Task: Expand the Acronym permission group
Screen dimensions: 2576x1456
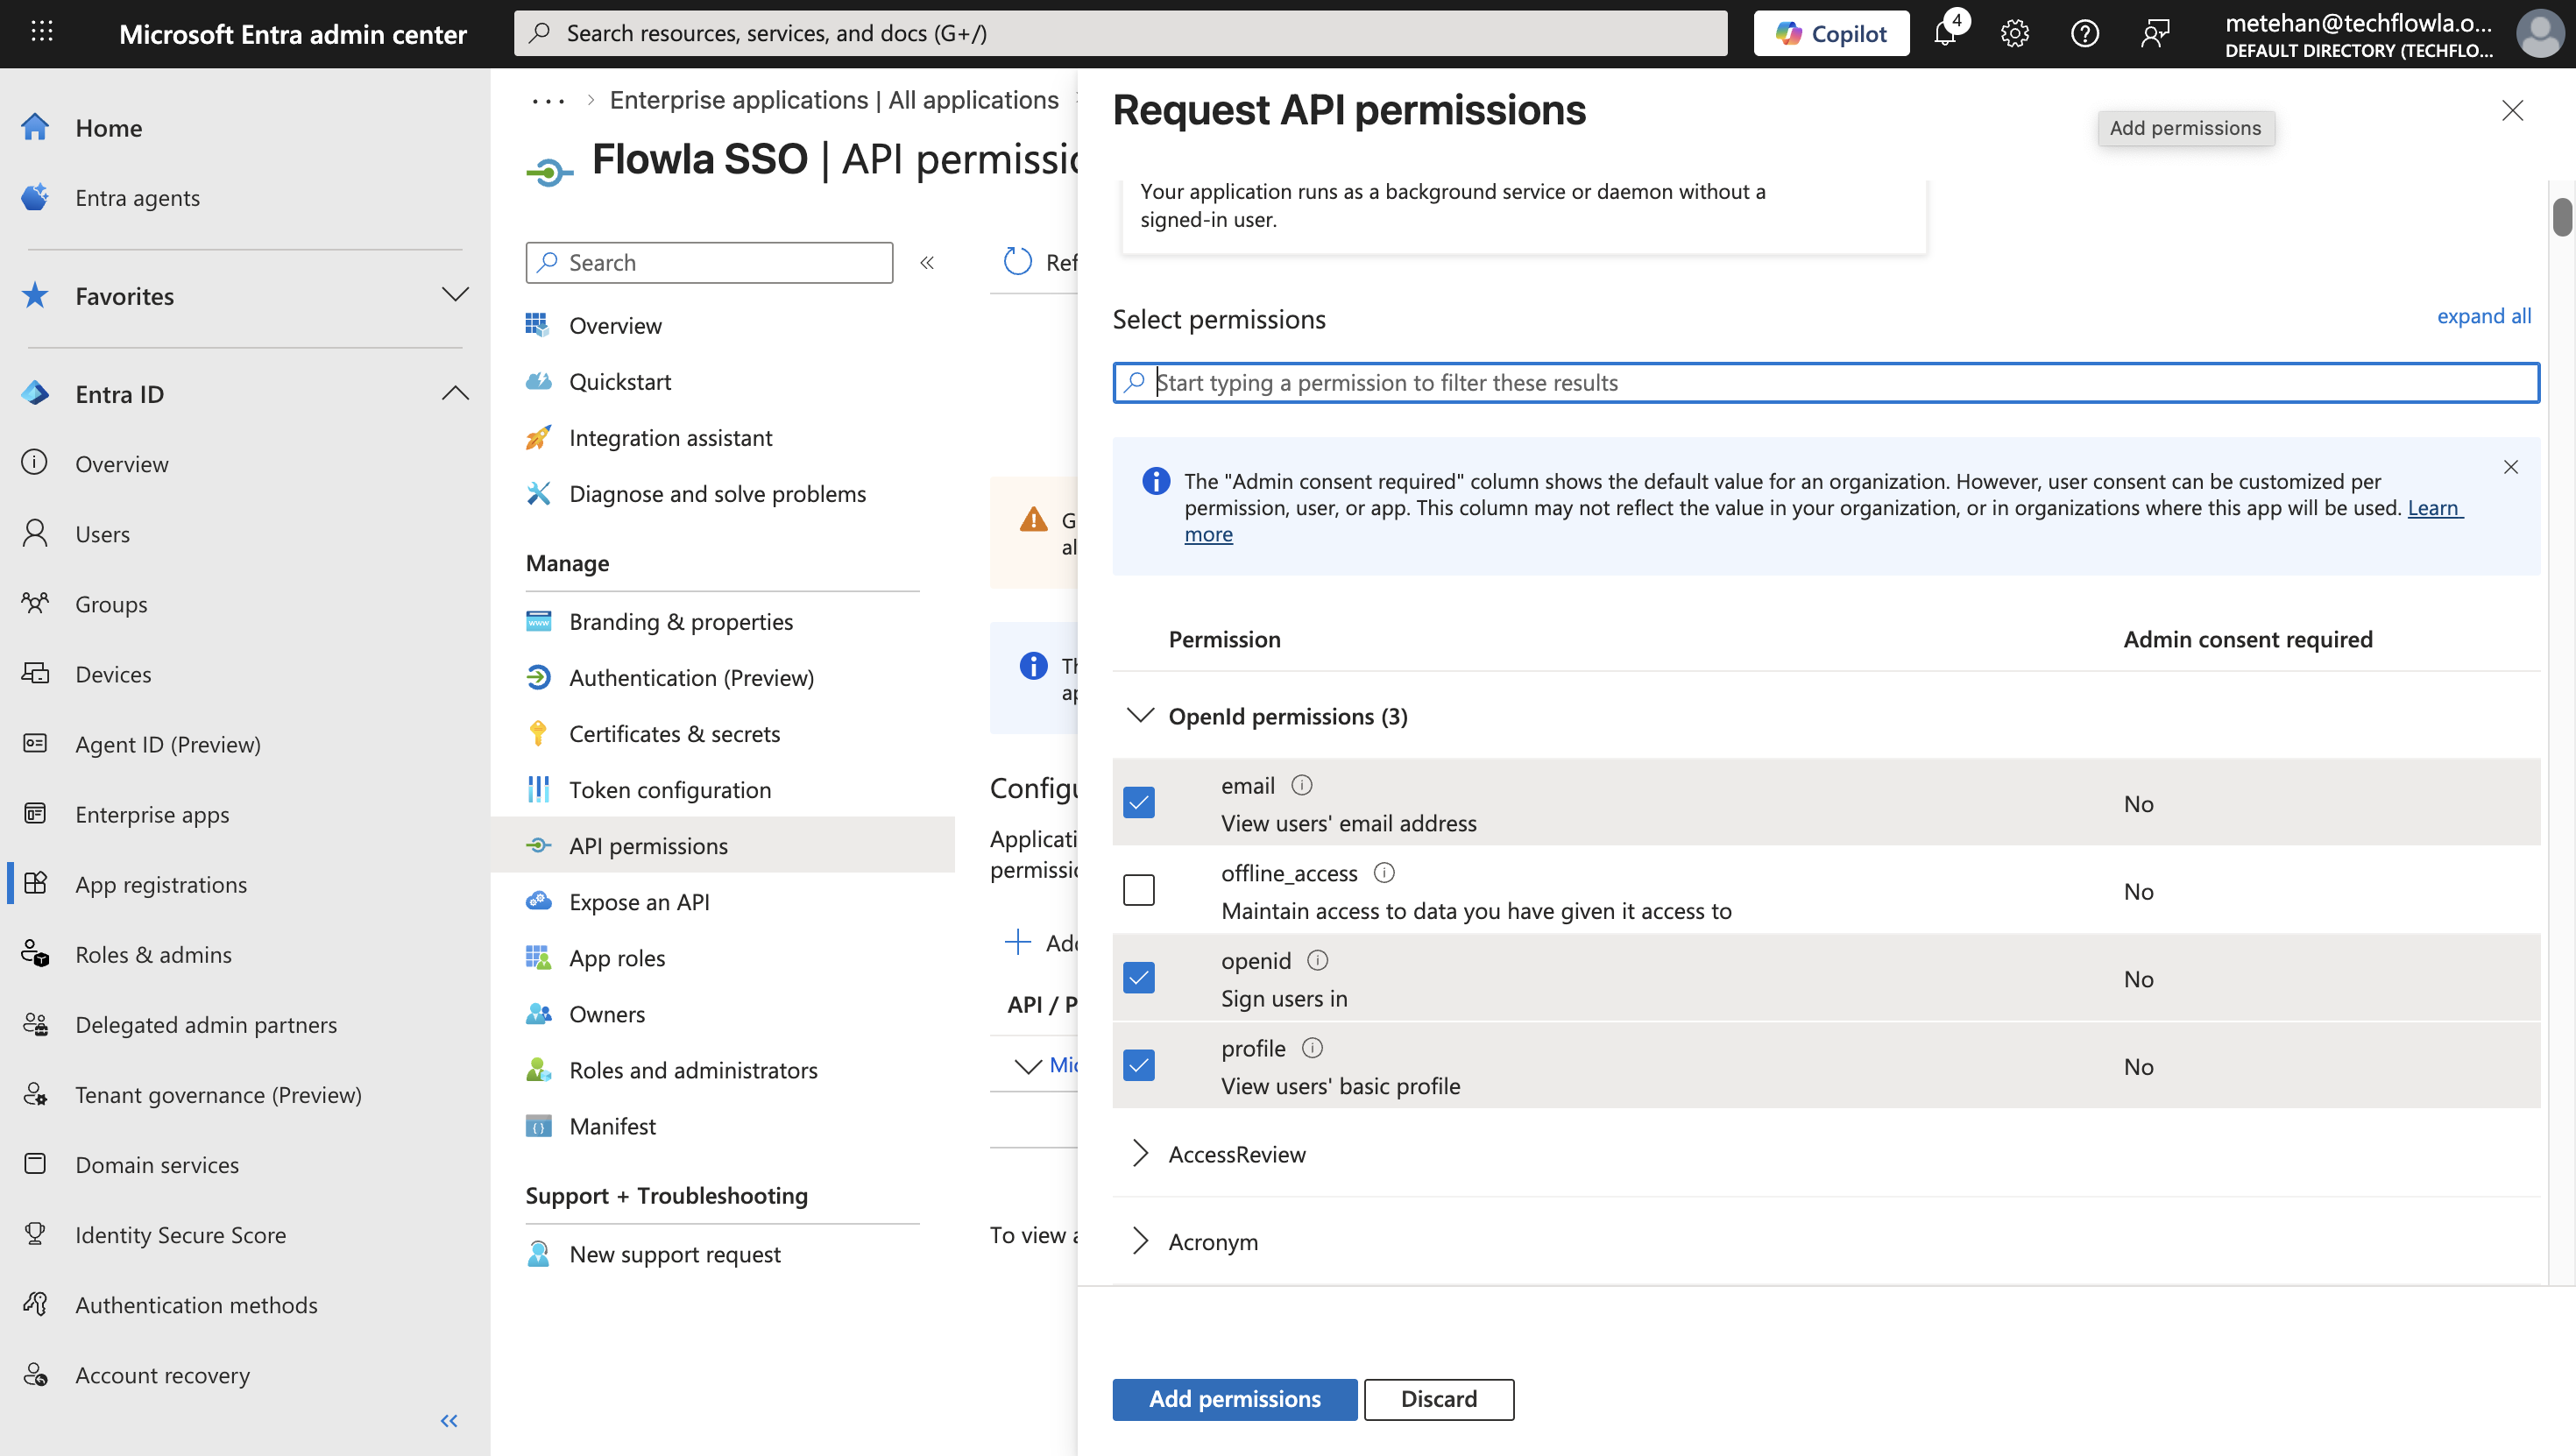Action: click(1140, 1241)
